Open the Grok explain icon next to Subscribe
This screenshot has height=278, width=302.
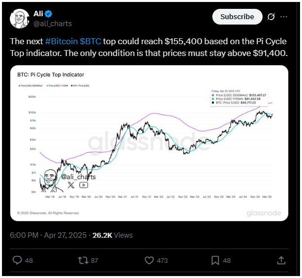coord(271,17)
